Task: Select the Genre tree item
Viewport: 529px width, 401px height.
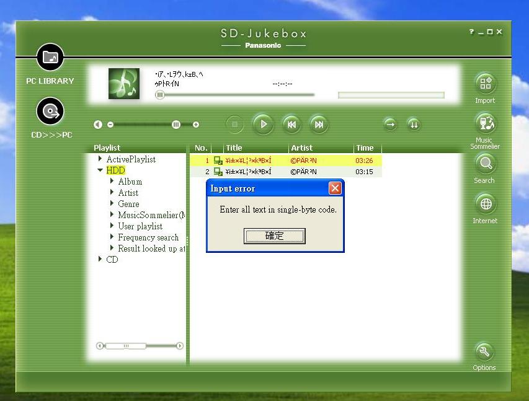Action: coord(128,204)
